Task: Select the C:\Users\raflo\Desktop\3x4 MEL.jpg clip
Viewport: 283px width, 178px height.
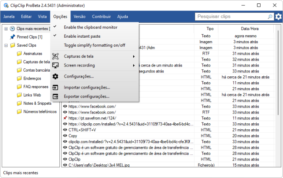Action: click(x=99, y=165)
